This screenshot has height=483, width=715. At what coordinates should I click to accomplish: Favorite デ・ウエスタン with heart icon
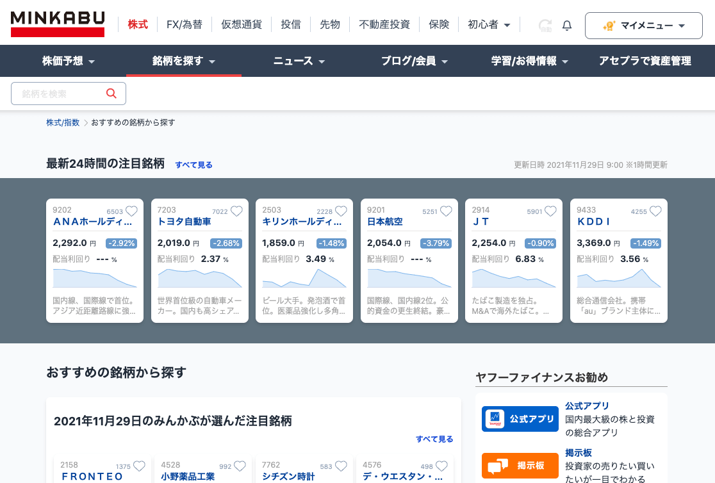pyautogui.click(x=441, y=466)
